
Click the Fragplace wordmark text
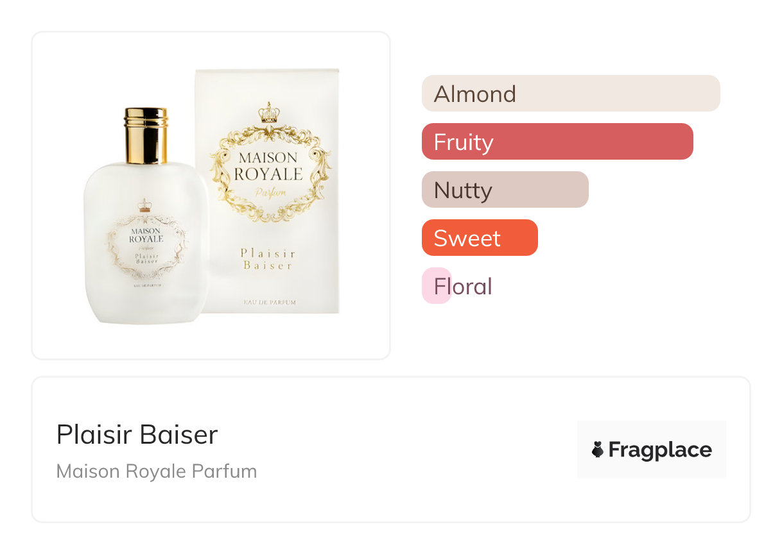coord(660,449)
